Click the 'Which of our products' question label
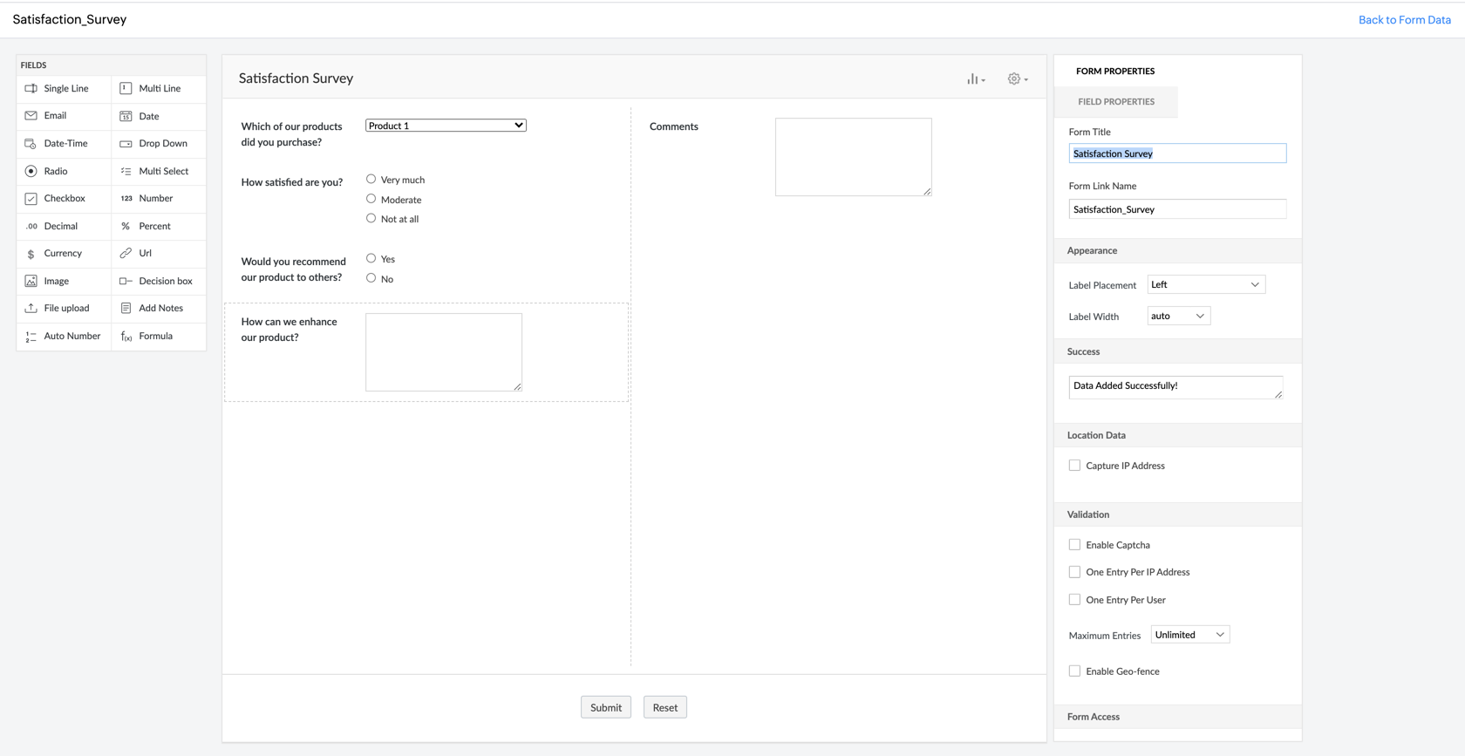 292,134
